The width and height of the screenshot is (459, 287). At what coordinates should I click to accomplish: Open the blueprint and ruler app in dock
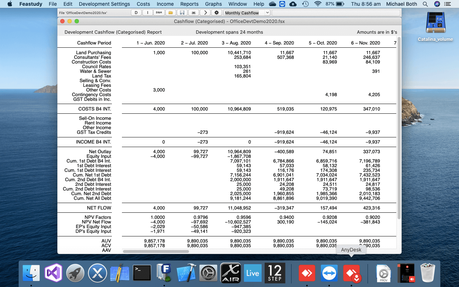(x=119, y=273)
